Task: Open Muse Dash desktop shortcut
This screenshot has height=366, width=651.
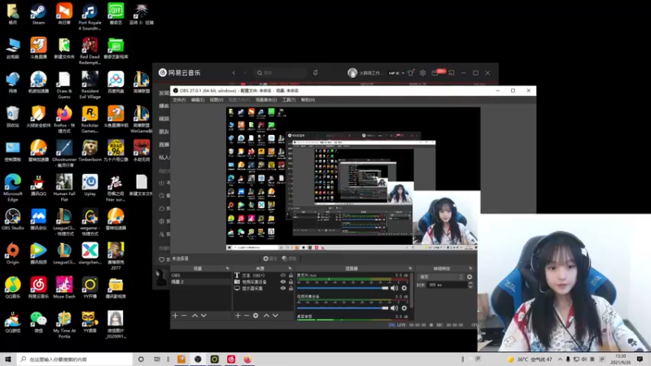Action: 64,288
